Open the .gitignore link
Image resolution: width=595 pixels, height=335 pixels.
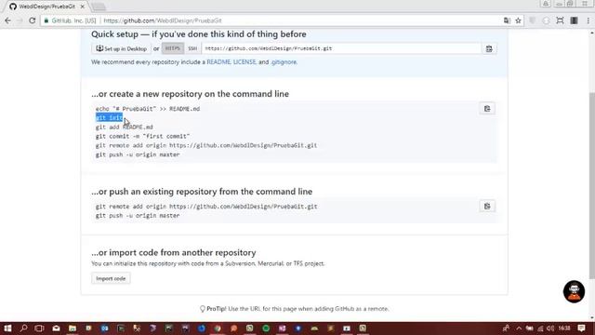click(x=284, y=62)
